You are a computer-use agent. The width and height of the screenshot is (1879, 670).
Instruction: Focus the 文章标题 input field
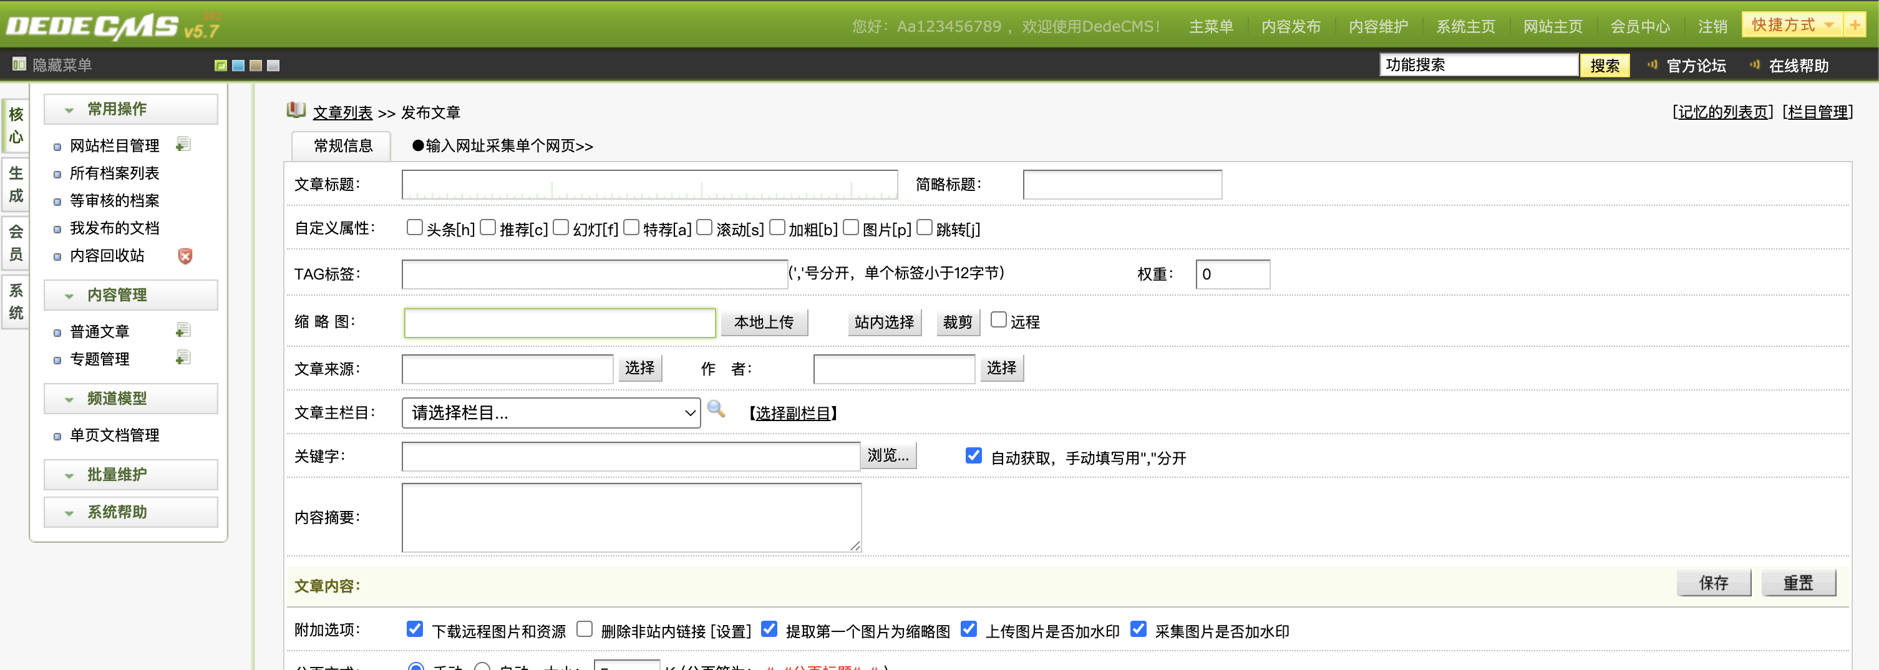click(x=649, y=185)
